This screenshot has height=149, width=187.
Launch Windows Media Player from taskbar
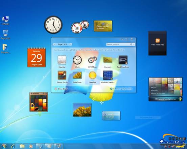click(31, 146)
